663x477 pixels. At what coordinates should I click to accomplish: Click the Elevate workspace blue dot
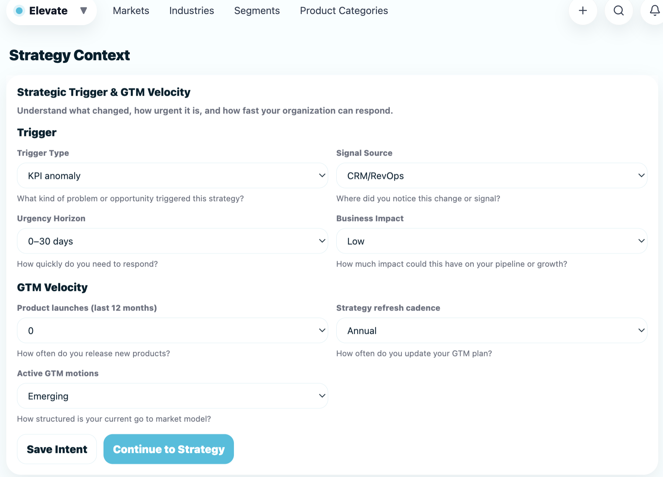click(x=19, y=11)
